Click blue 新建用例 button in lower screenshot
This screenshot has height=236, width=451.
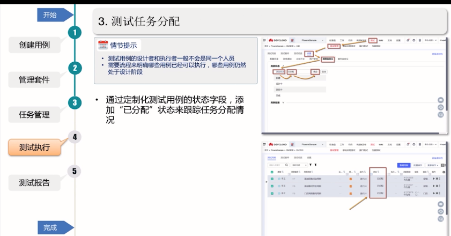(x=404, y=165)
